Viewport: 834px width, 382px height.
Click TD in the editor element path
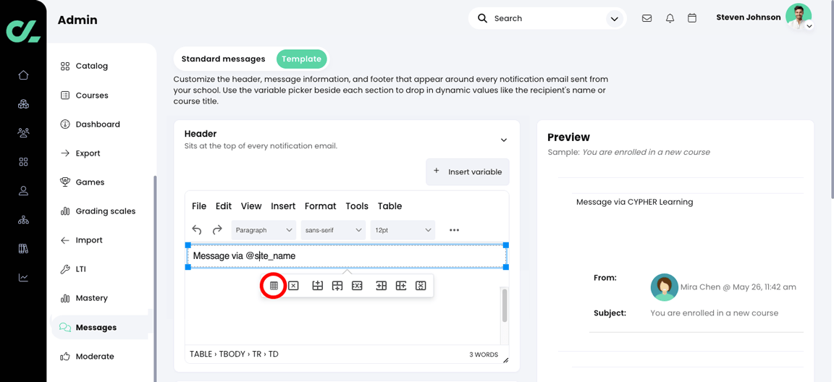tap(274, 355)
